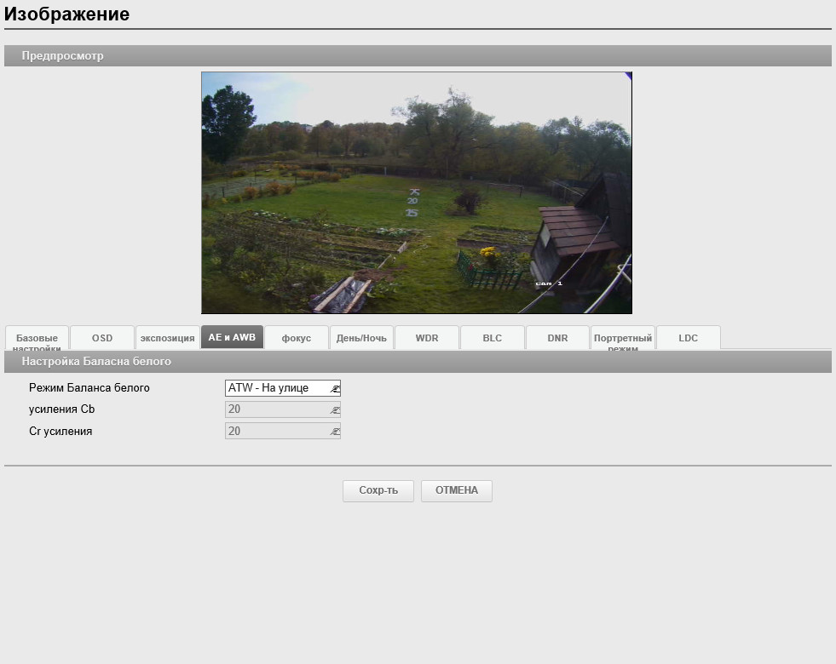Image resolution: width=836 pixels, height=664 pixels.
Task: Select the AE и AWB tab
Action: pyautogui.click(x=232, y=337)
